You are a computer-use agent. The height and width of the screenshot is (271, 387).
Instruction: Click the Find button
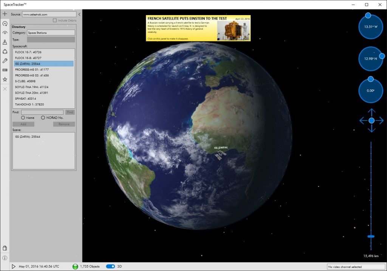pyautogui.click(x=70, y=112)
